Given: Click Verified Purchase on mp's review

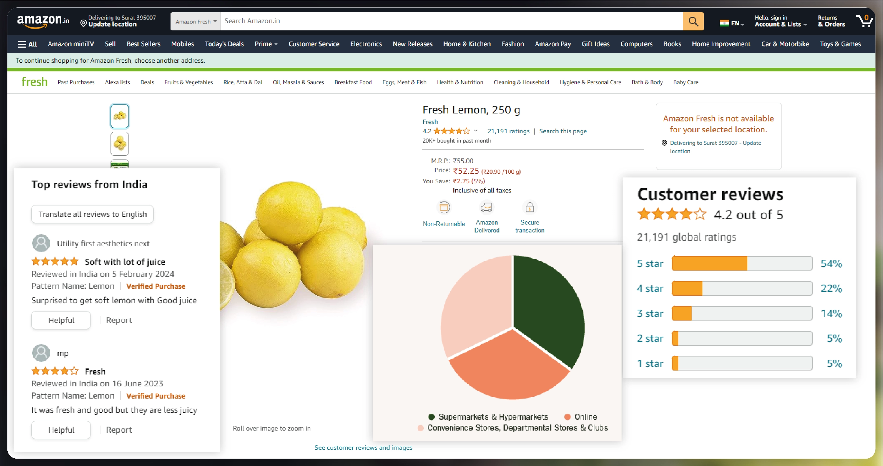Looking at the screenshot, I should click(156, 396).
